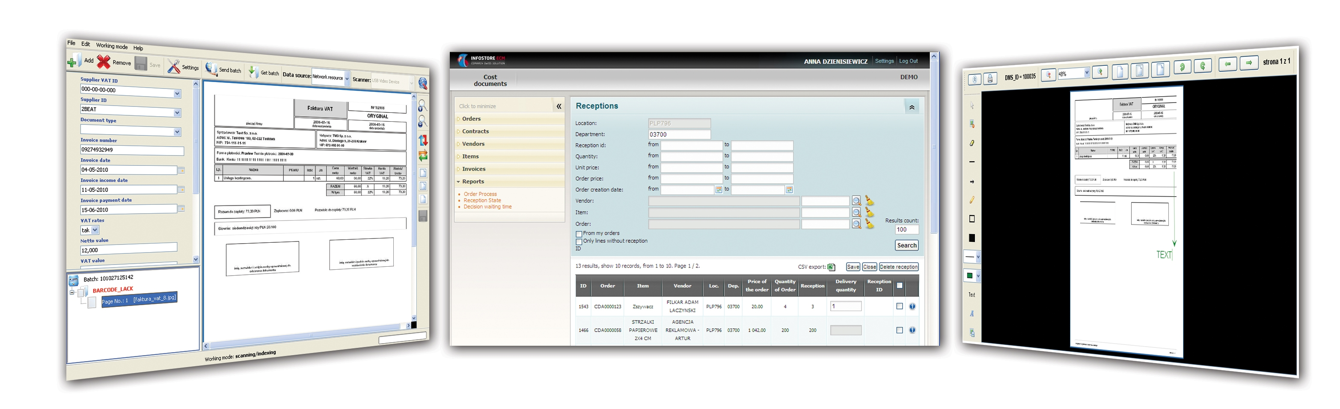Screen dimensions: 1340x409
Task: Expand the Invoices menu section
Action: click(510, 169)
